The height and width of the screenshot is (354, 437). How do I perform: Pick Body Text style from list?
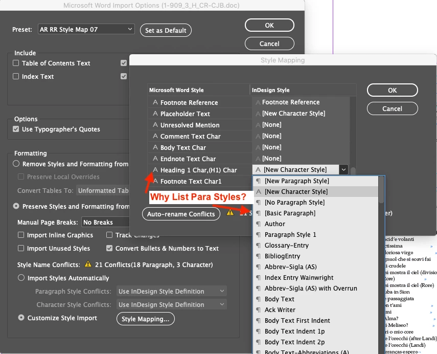pyautogui.click(x=316, y=299)
